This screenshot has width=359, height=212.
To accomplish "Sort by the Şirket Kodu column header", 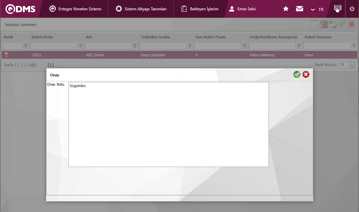I will (42, 37).
